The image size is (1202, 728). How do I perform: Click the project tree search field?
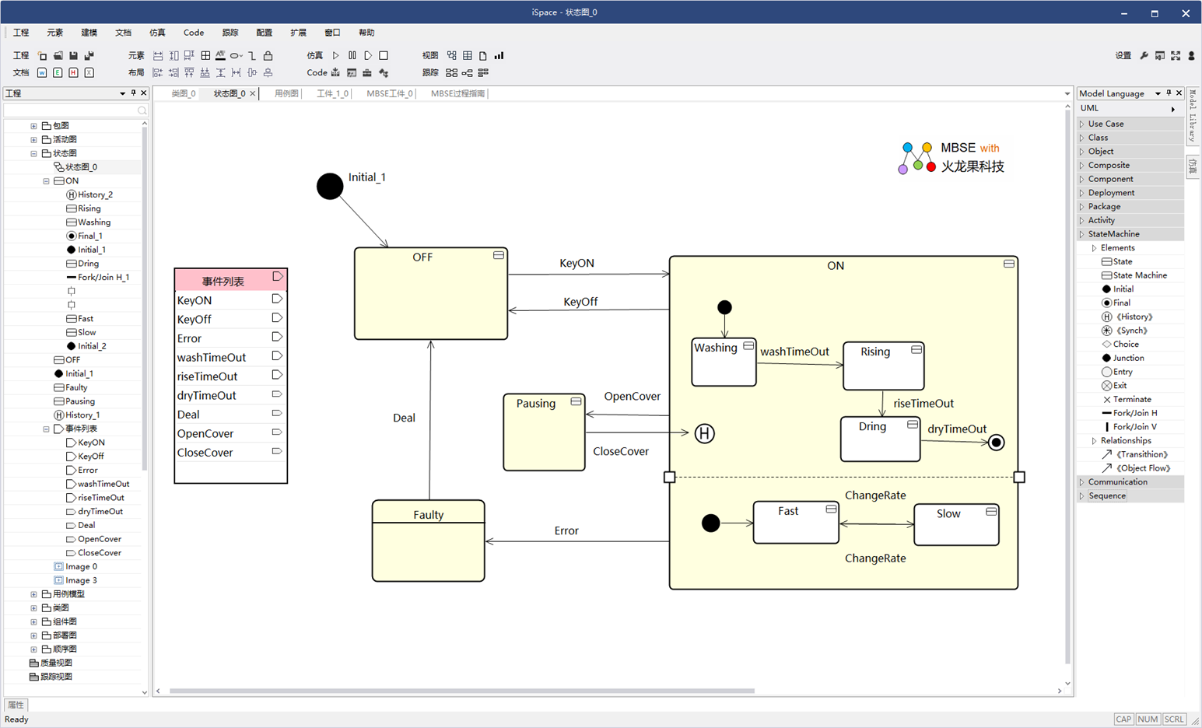click(75, 110)
